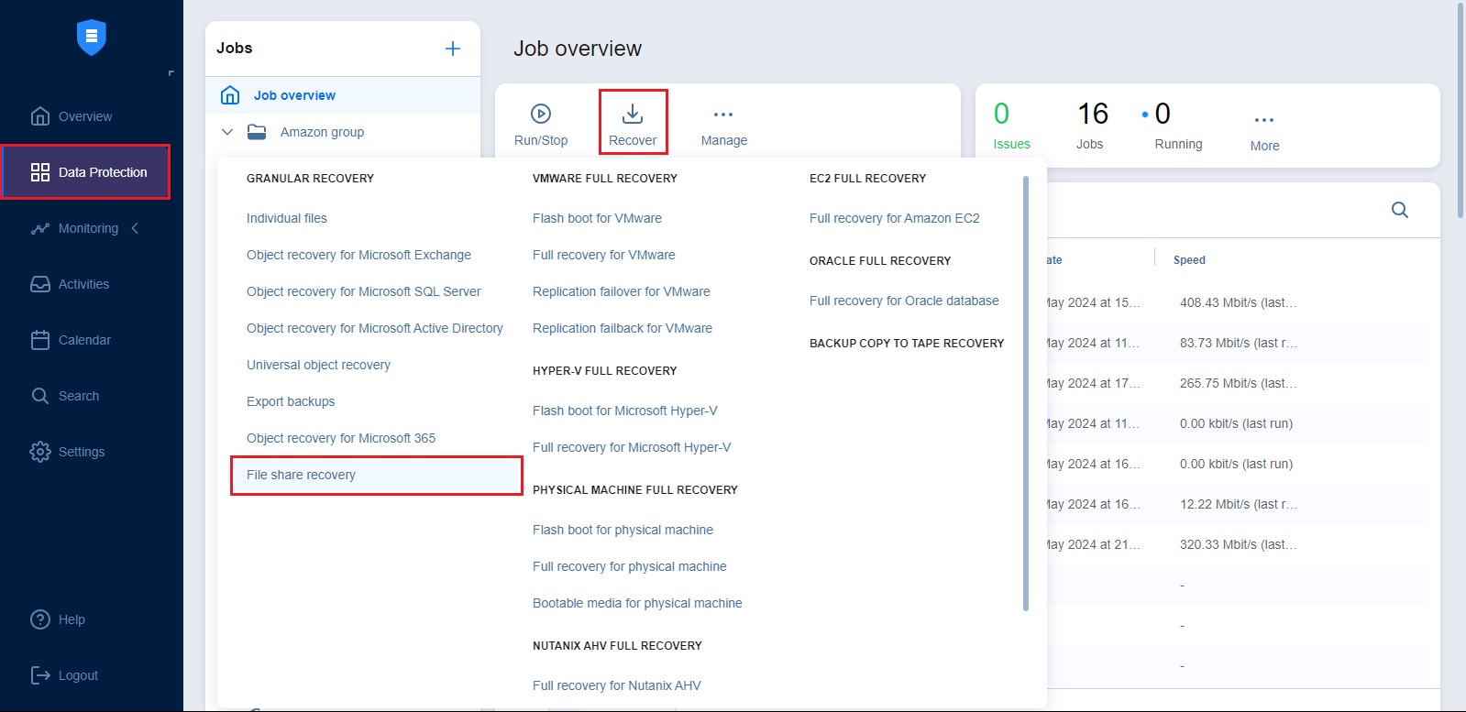Screen dimensions: 1466x712
Task: Click Full recovery for Amazon EC2 link
Action: [894, 218]
